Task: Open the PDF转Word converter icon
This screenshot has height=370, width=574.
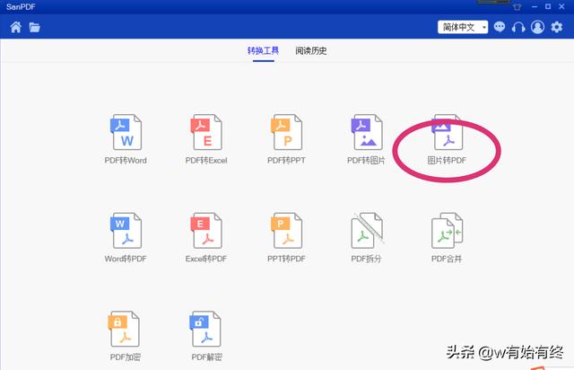Action: pyautogui.click(x=126, y=132)
